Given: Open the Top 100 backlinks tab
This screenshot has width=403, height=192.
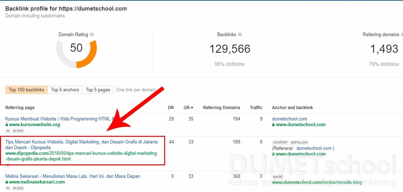Looking at the screenshot, I should pos(27,90).
